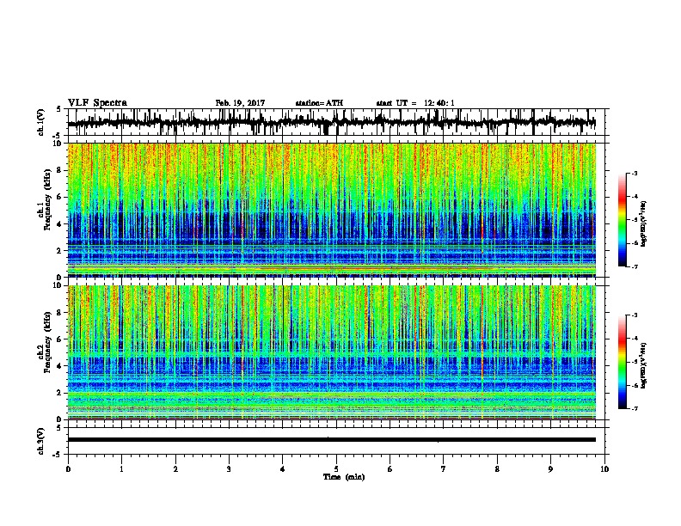Select the "start UT = 12:40:1" text
The width and height of the screenshot is (681, 526).
[x=415, y=103]
